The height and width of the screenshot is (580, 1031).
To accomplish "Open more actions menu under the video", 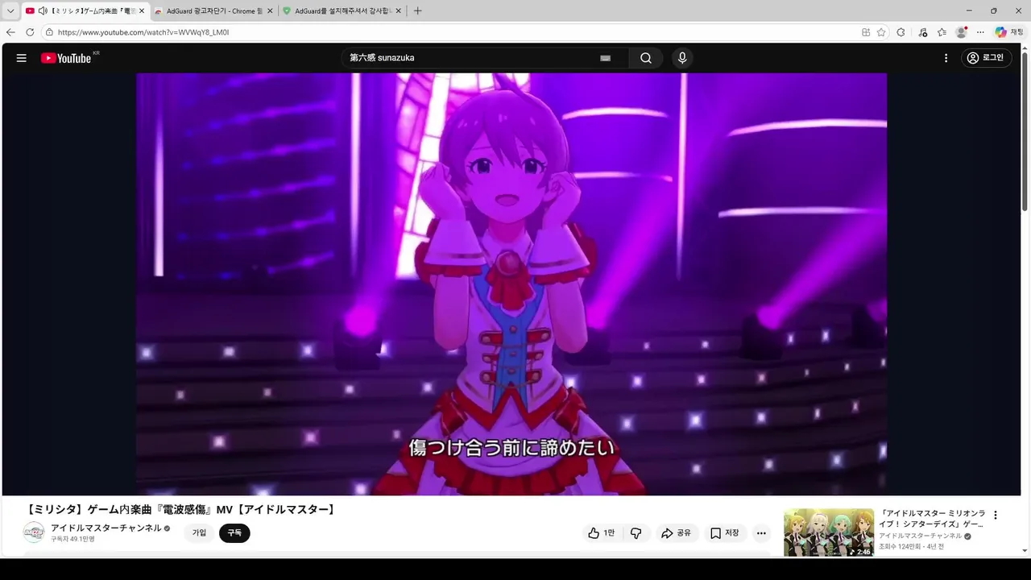I will [761, 533].
